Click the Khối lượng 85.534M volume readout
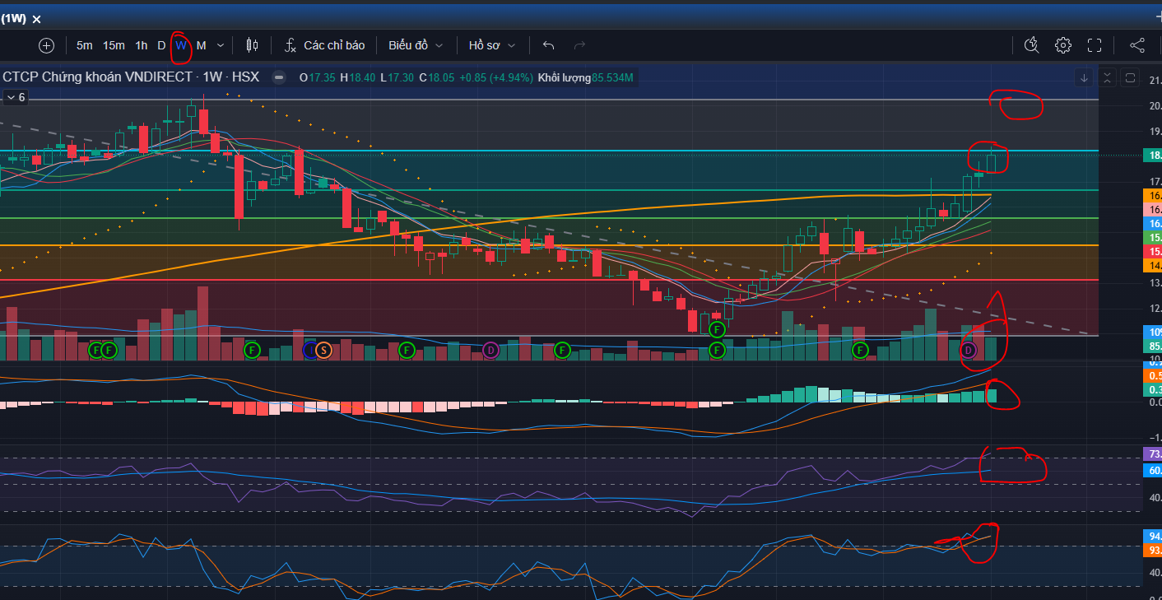 coord(585,77)
